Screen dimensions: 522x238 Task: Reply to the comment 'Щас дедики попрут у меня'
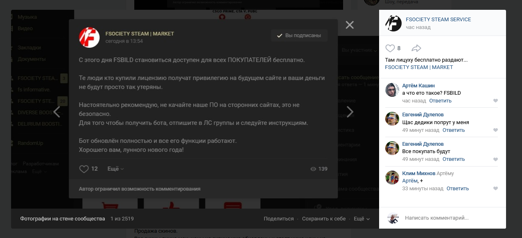(454, 130)
